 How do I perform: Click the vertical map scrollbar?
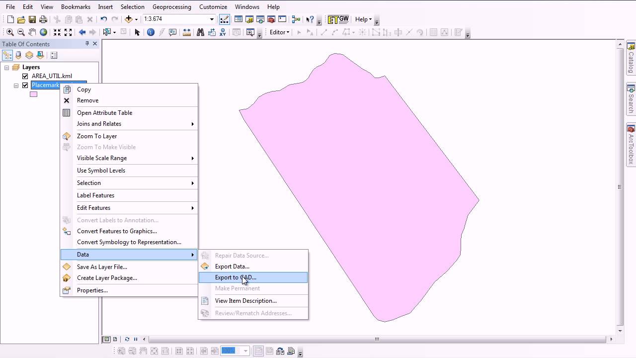click(620, 187)
